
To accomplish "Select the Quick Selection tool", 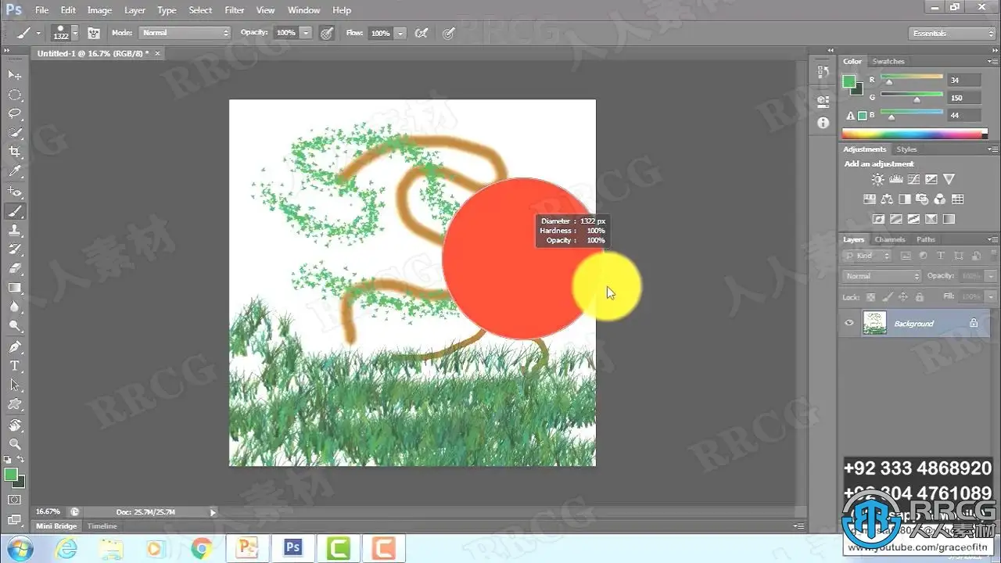I will 14,133.
